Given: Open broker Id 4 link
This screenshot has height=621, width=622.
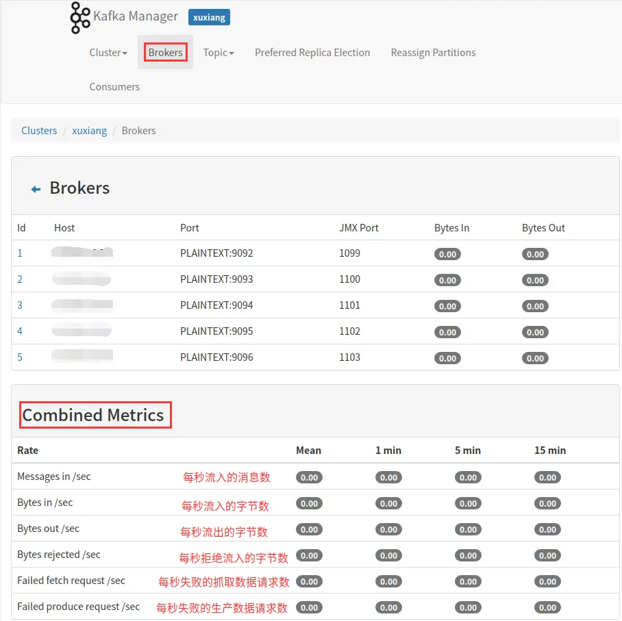Looking at the screenshot, I should coord(20,331).
